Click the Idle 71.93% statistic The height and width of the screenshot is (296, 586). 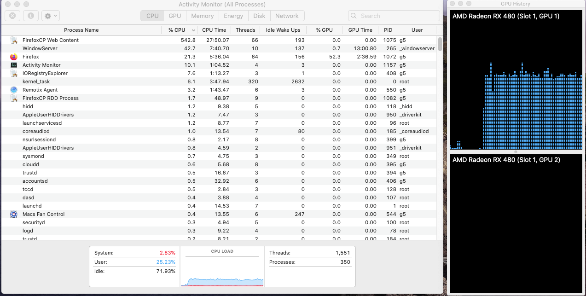(x=134, y=271)
